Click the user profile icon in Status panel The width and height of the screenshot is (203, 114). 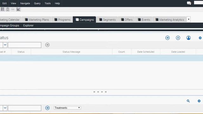tap(188, 38)
